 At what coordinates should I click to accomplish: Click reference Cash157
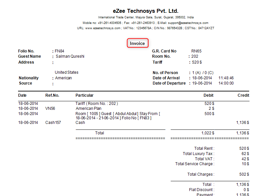[x=53, y=123]
